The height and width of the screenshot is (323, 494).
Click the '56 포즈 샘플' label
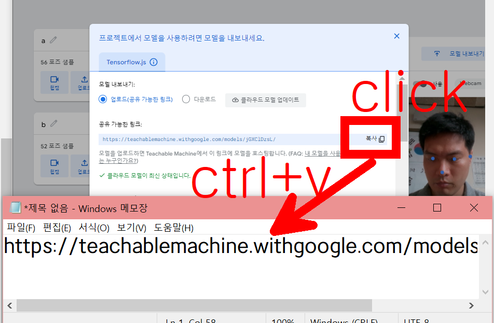(x=57, y=62)
